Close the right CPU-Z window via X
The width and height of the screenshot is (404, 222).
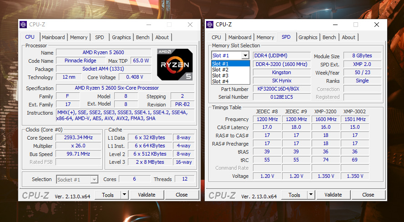pyautogui.click(x=377, y=25)
